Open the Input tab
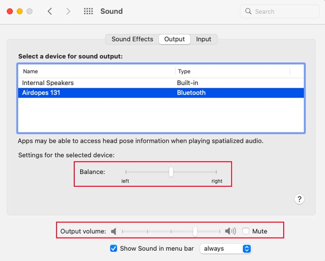The image size is (325, 261). click(x=203, y=39)
